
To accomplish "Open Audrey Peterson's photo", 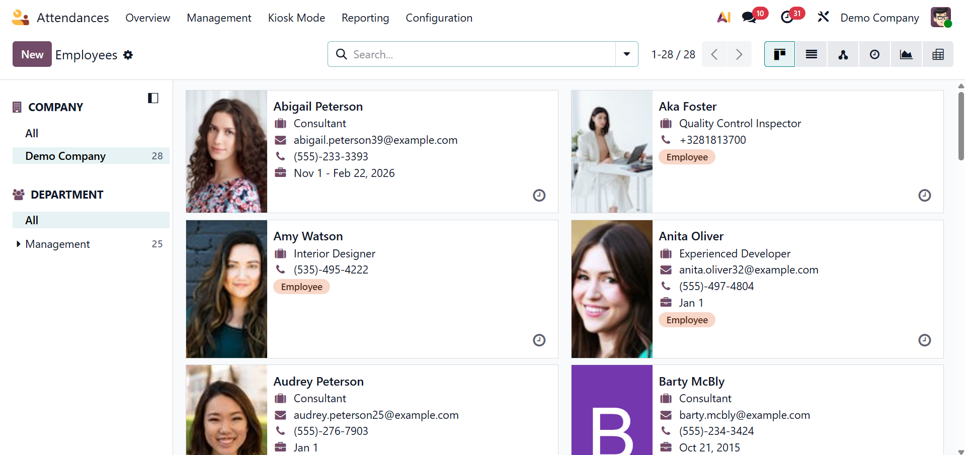I will point(226,410).
